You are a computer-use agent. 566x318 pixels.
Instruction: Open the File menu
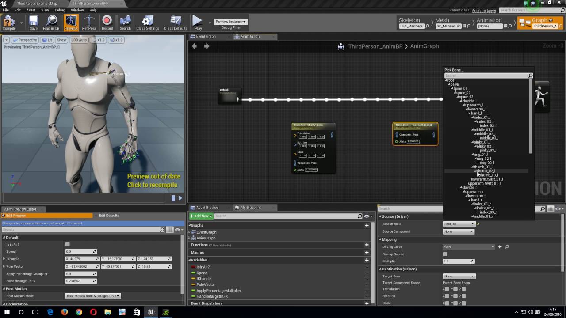(x=6, y=10)
